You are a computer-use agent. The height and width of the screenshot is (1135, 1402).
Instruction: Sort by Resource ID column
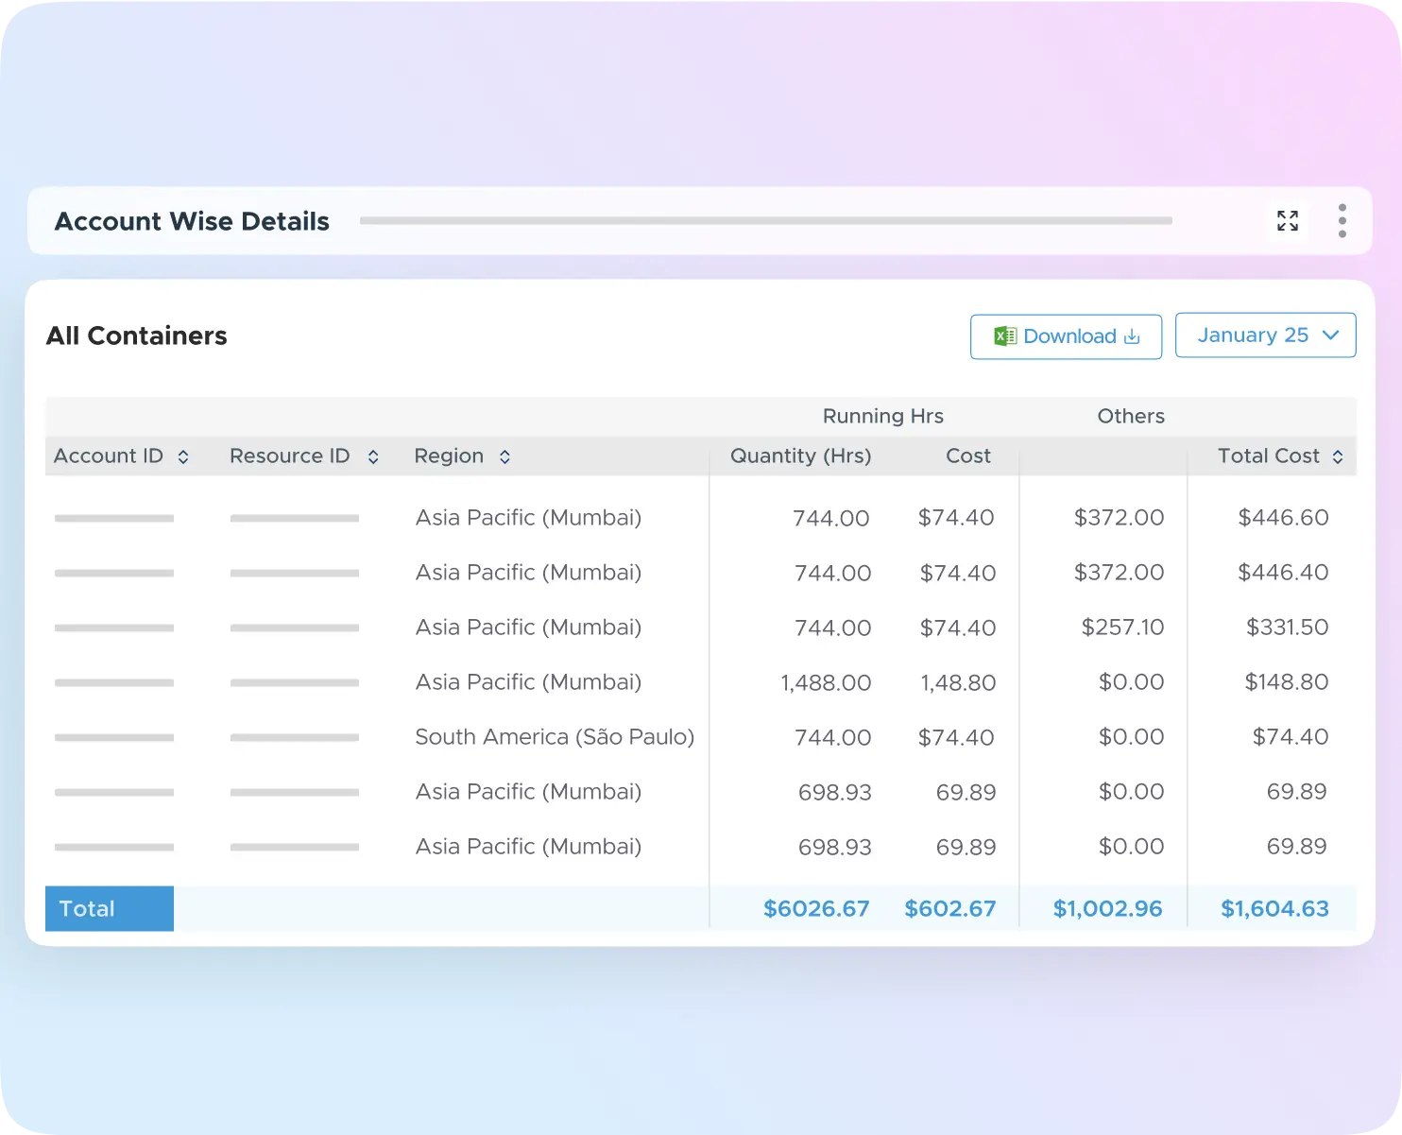click(373, 456)
